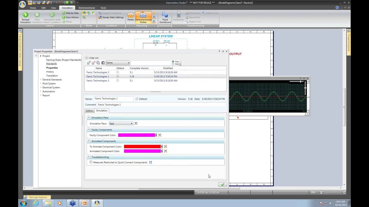This screenshot has height=207, width=369.
Task: Expand the Automation tree node
Action: (41, 91)
